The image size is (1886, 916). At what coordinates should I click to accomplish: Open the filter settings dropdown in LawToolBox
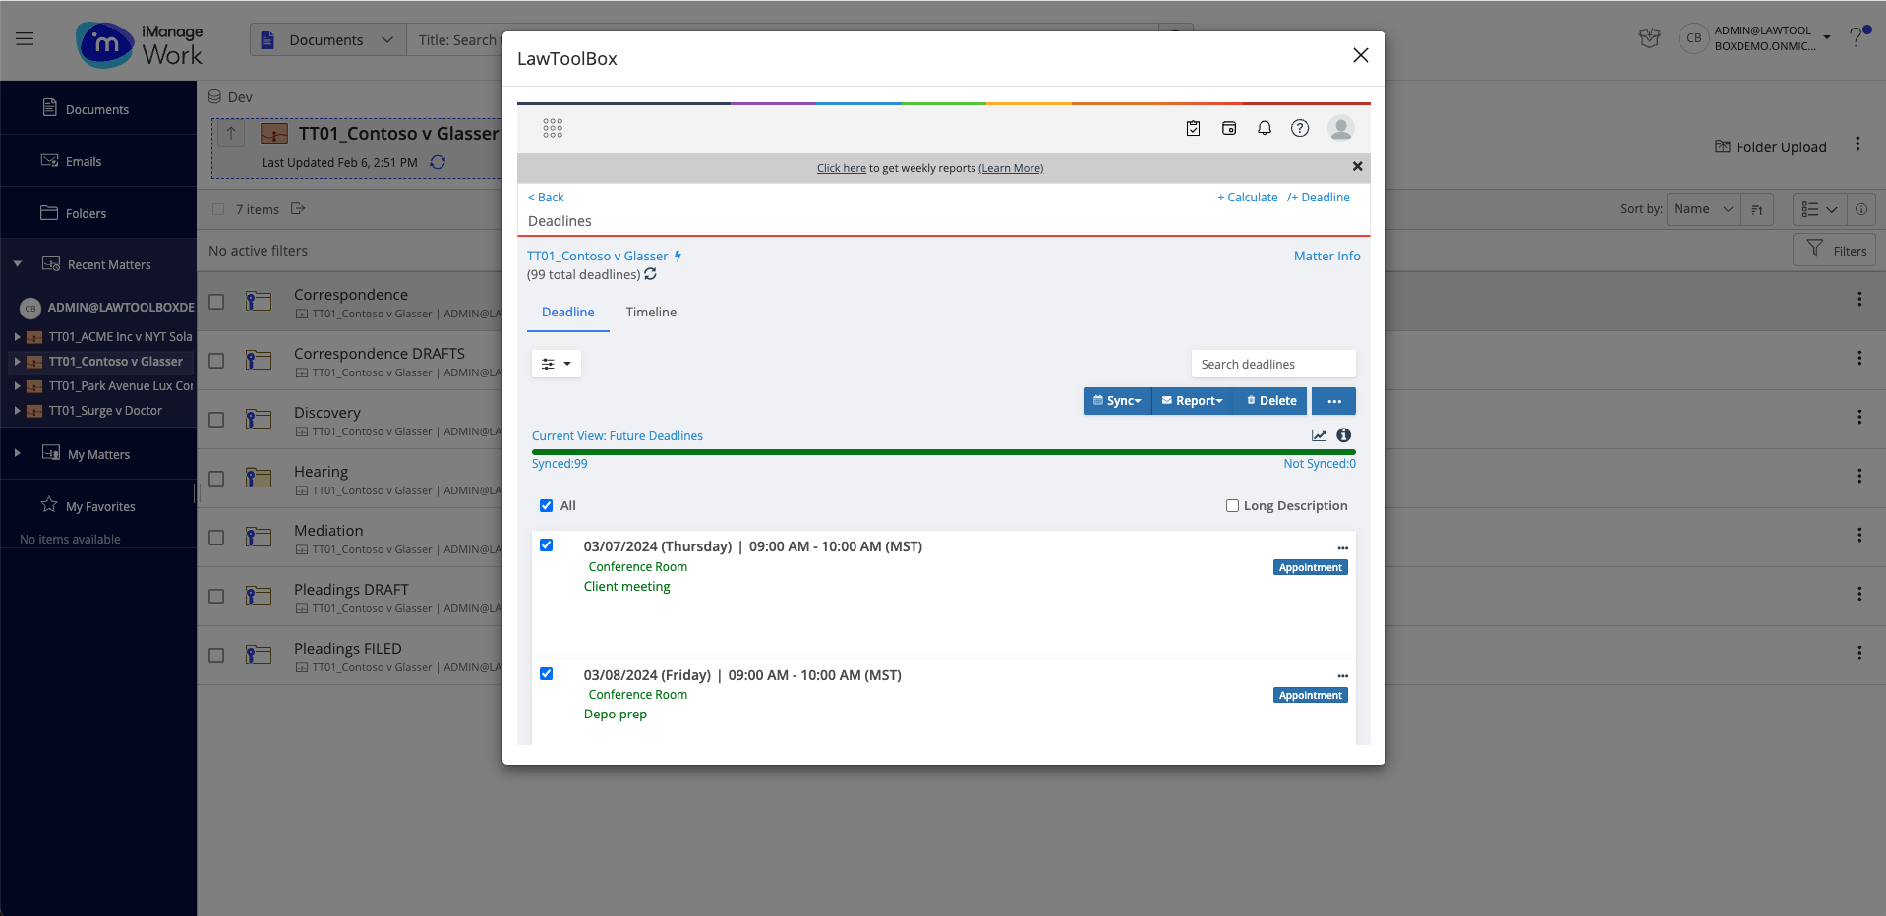click(557, 364)
